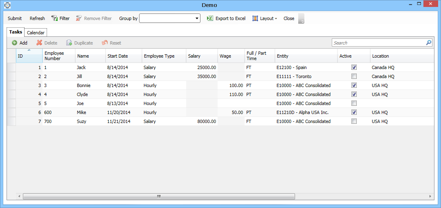Click the toolbar overflow handle after Close

click(301, 19)
